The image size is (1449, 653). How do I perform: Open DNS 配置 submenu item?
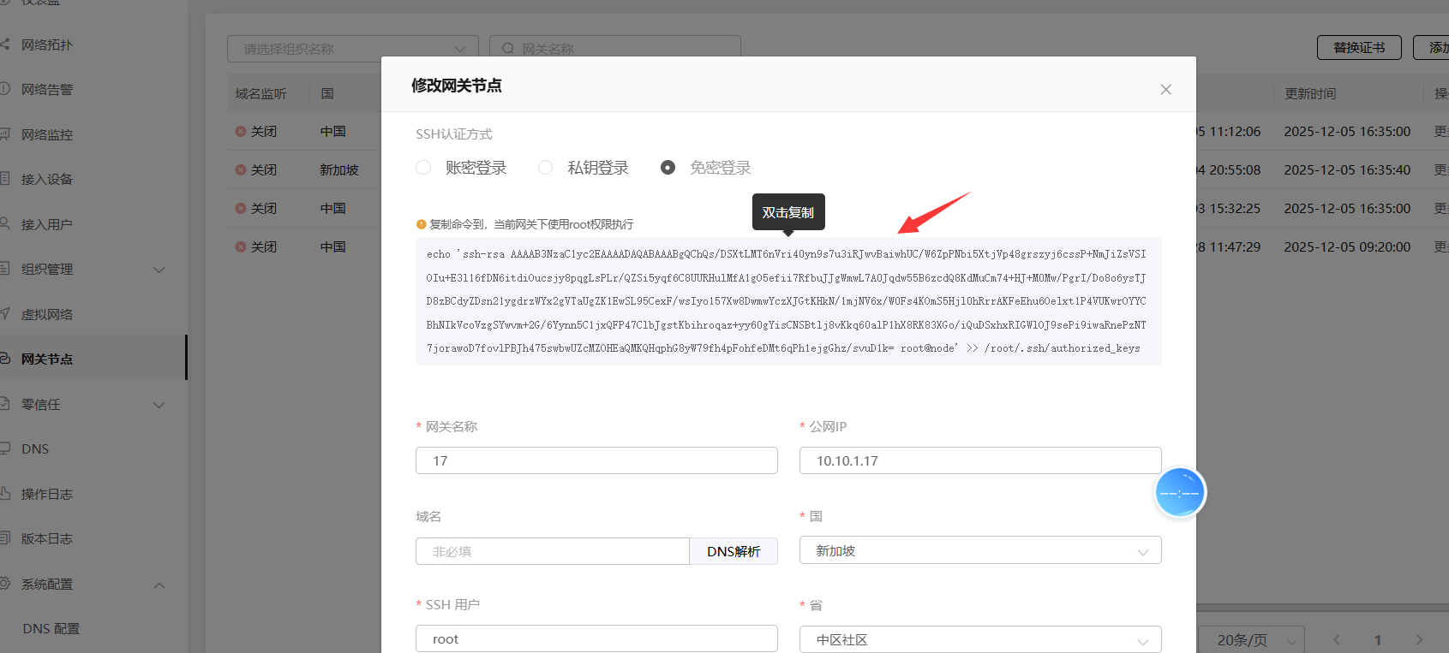(x=51, y=628)
